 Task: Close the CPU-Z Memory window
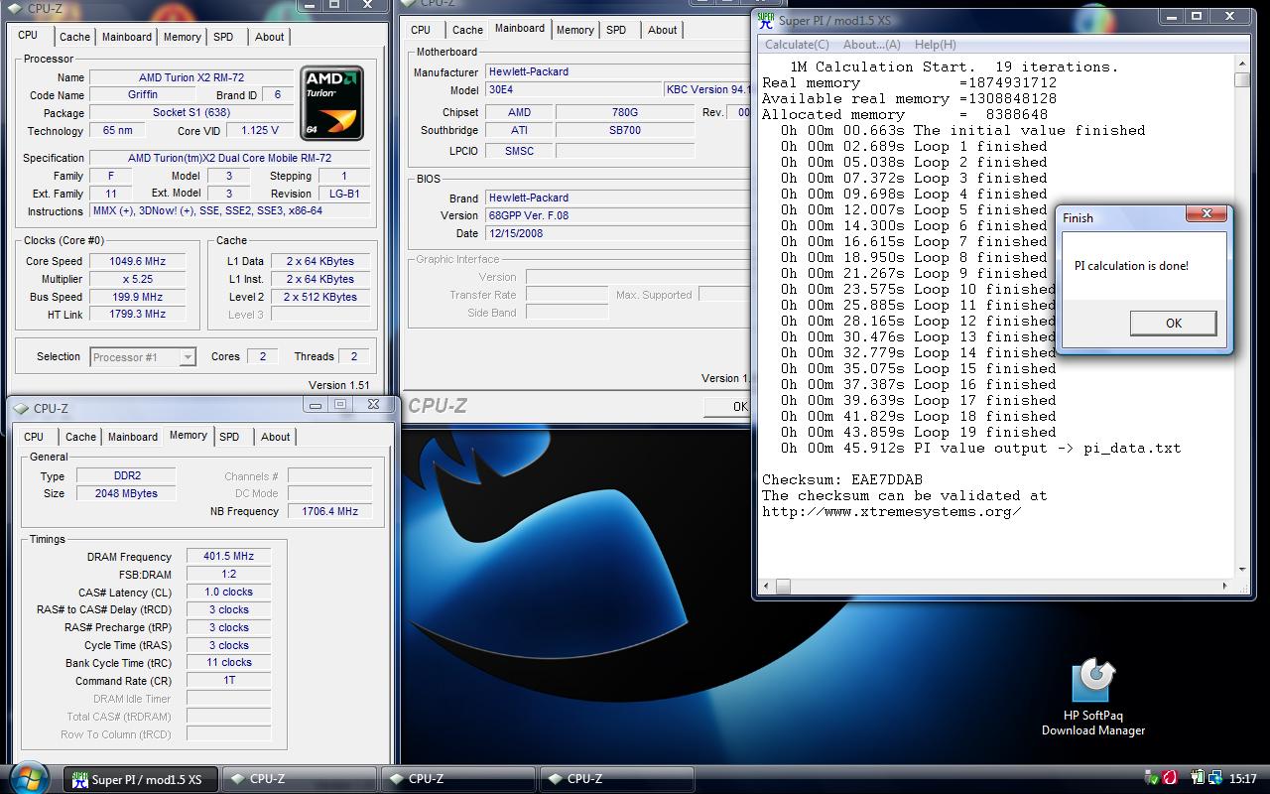point(373,404)
